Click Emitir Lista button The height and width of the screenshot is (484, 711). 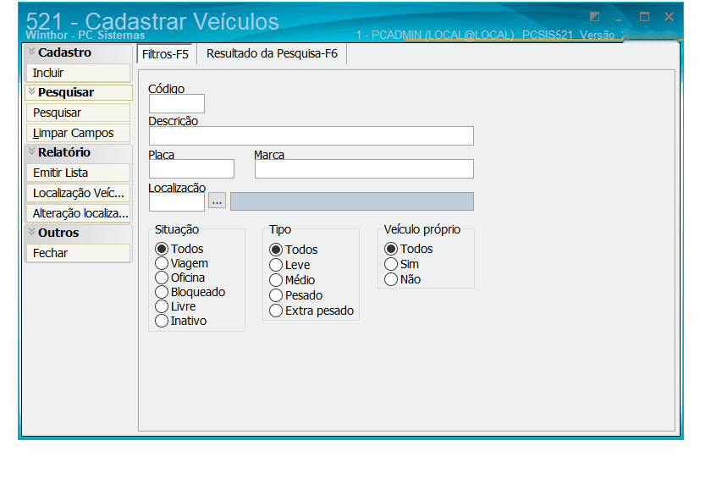pos(78,173)
